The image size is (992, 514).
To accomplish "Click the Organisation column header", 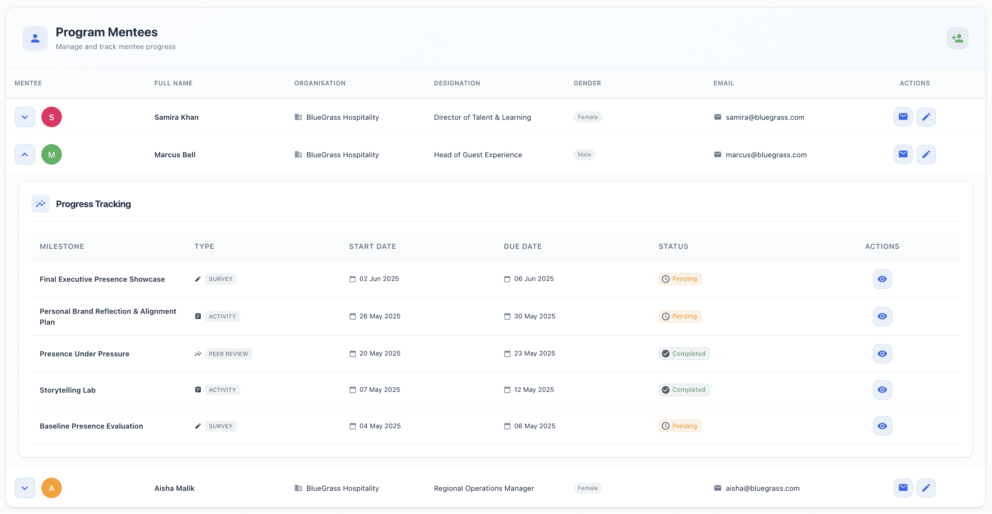I will point(320,83).
